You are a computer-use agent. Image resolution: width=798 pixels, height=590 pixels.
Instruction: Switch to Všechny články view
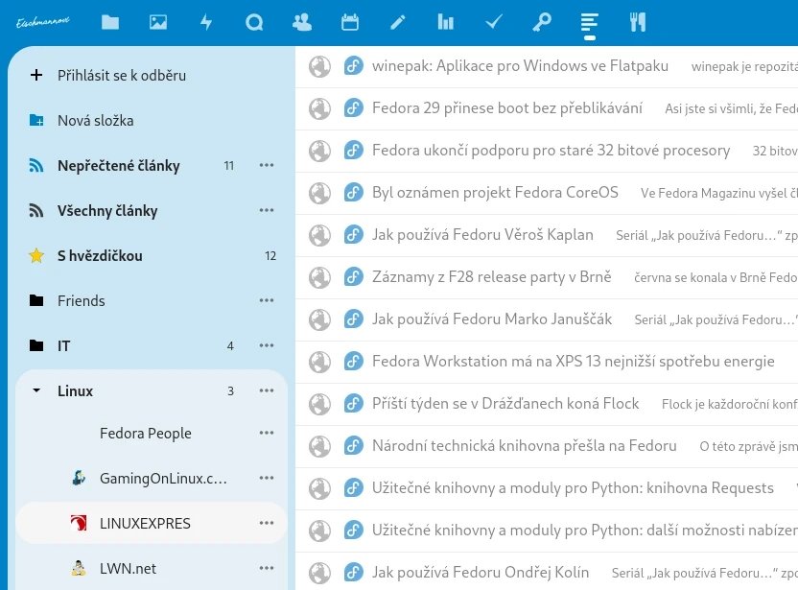pos(106,210)
